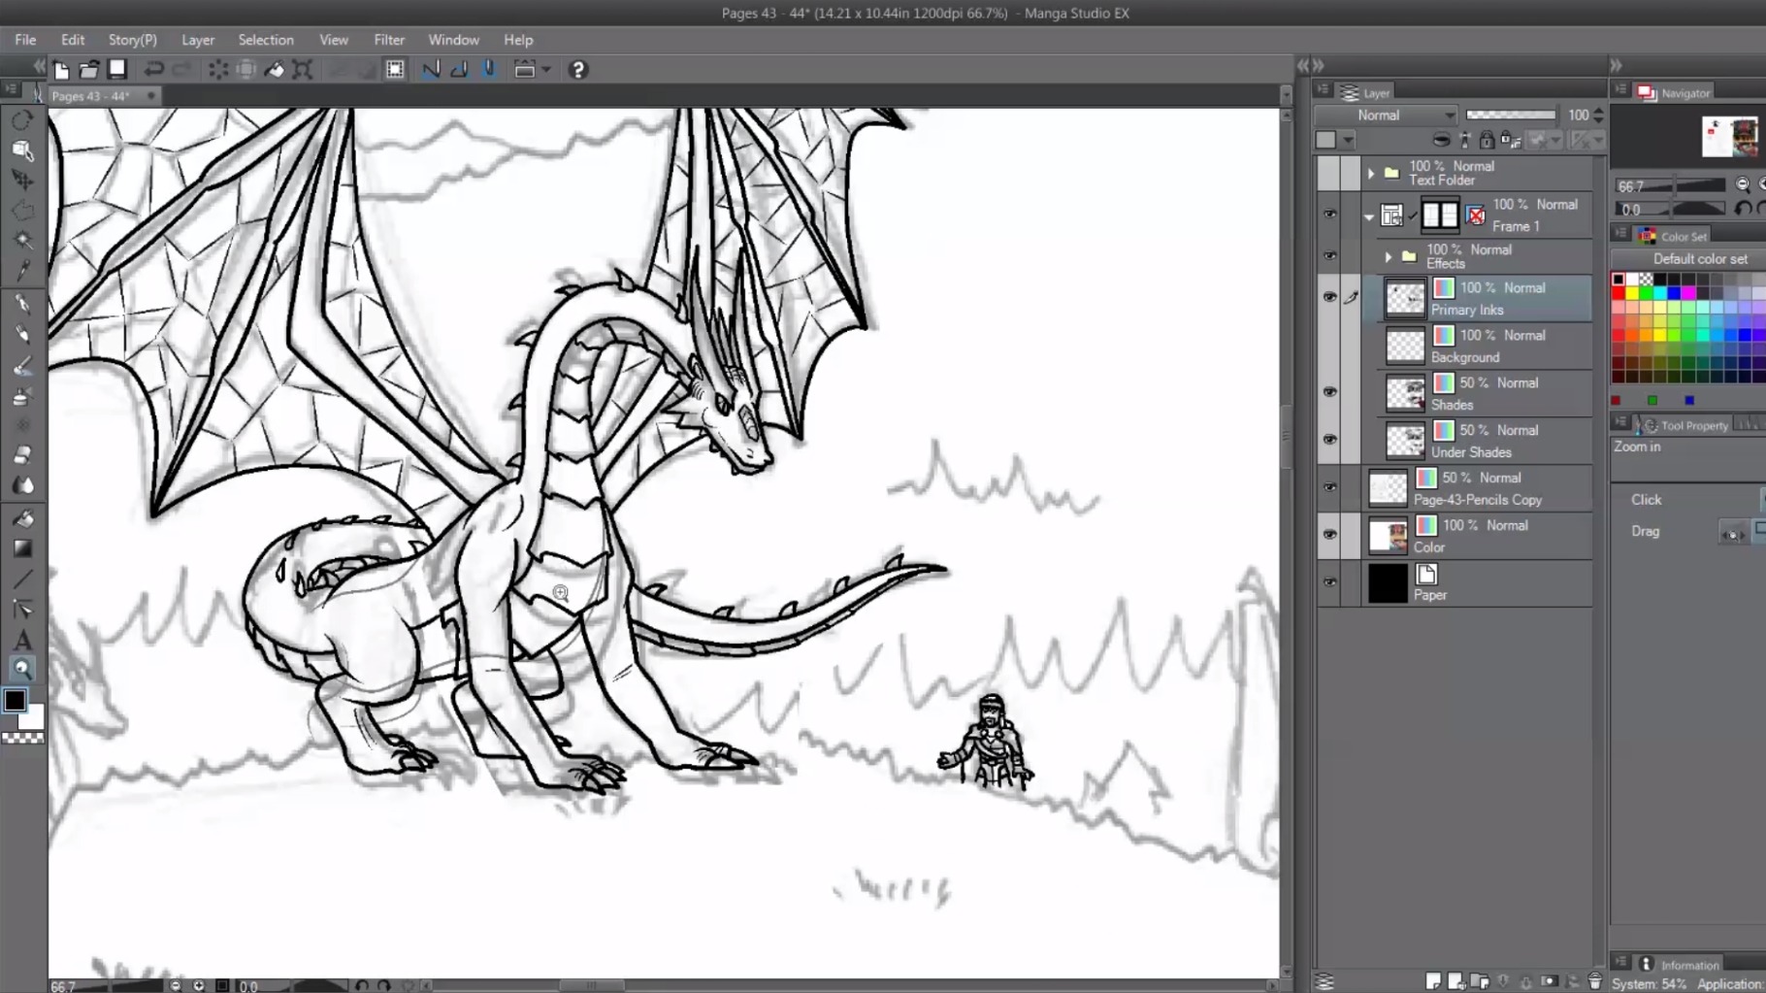Toggle Clip at Layer Below icon
Screen dimensions: 1766x993
[1442, 141]
